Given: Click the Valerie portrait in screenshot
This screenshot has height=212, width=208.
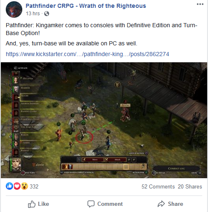Looking at the screenshot, I should click(16, 165).
